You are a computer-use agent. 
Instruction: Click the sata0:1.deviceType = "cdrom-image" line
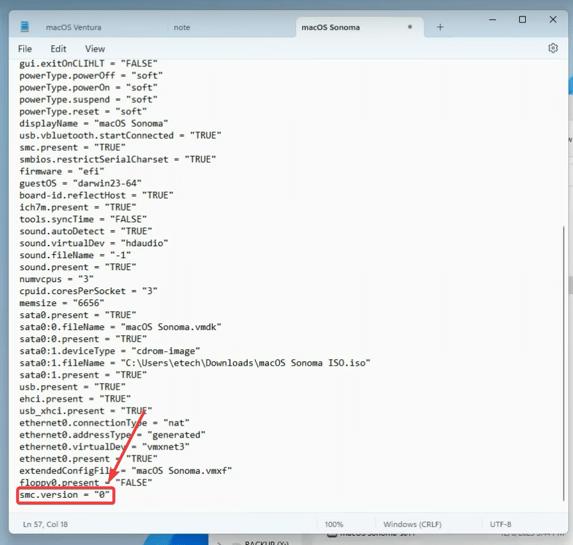(110, 351)
